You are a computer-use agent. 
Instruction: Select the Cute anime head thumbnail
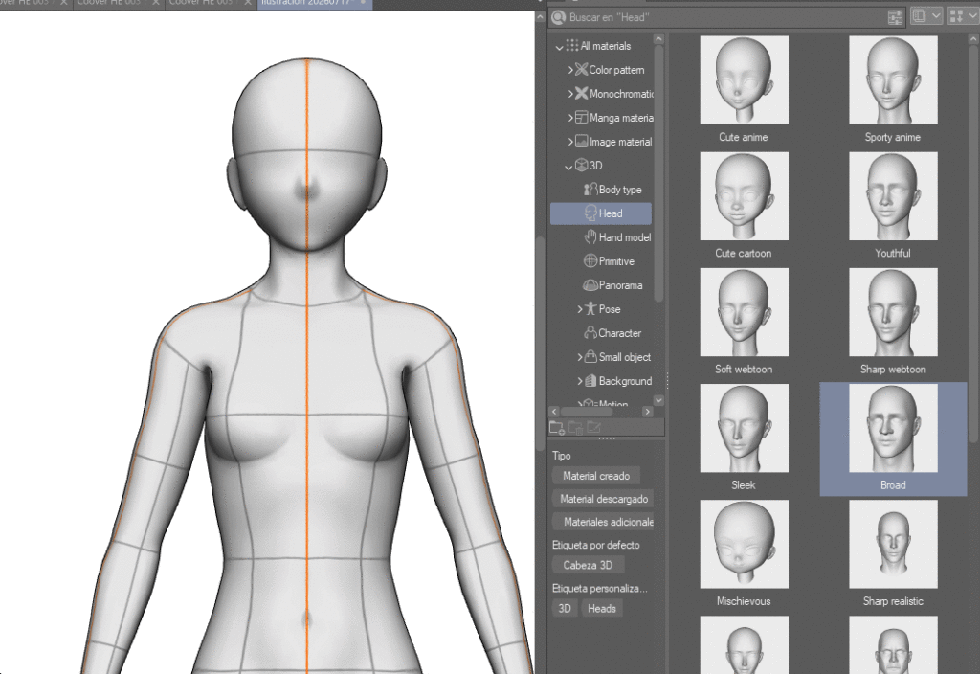click(x=744, y=80)
